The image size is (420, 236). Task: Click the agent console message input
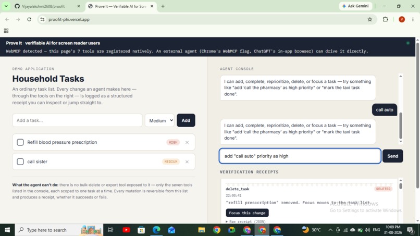point(300,156)
